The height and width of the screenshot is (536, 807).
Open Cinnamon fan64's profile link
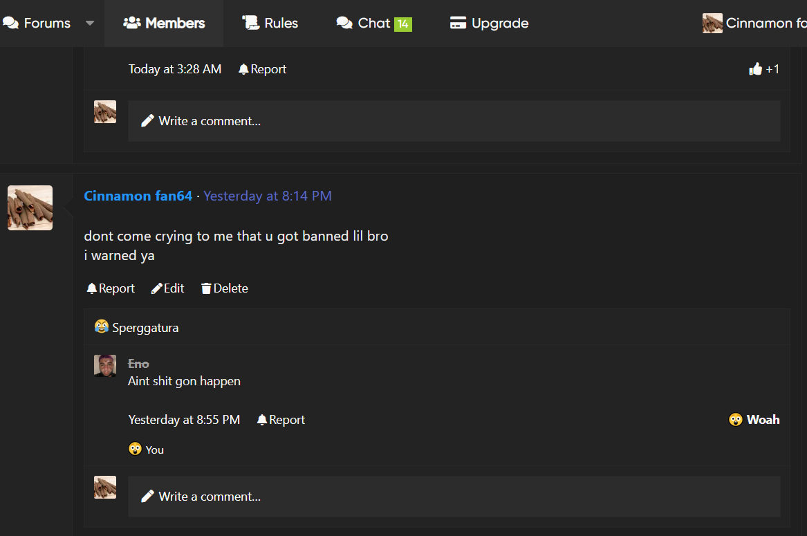pyautogui.click(x=138, y=196)
